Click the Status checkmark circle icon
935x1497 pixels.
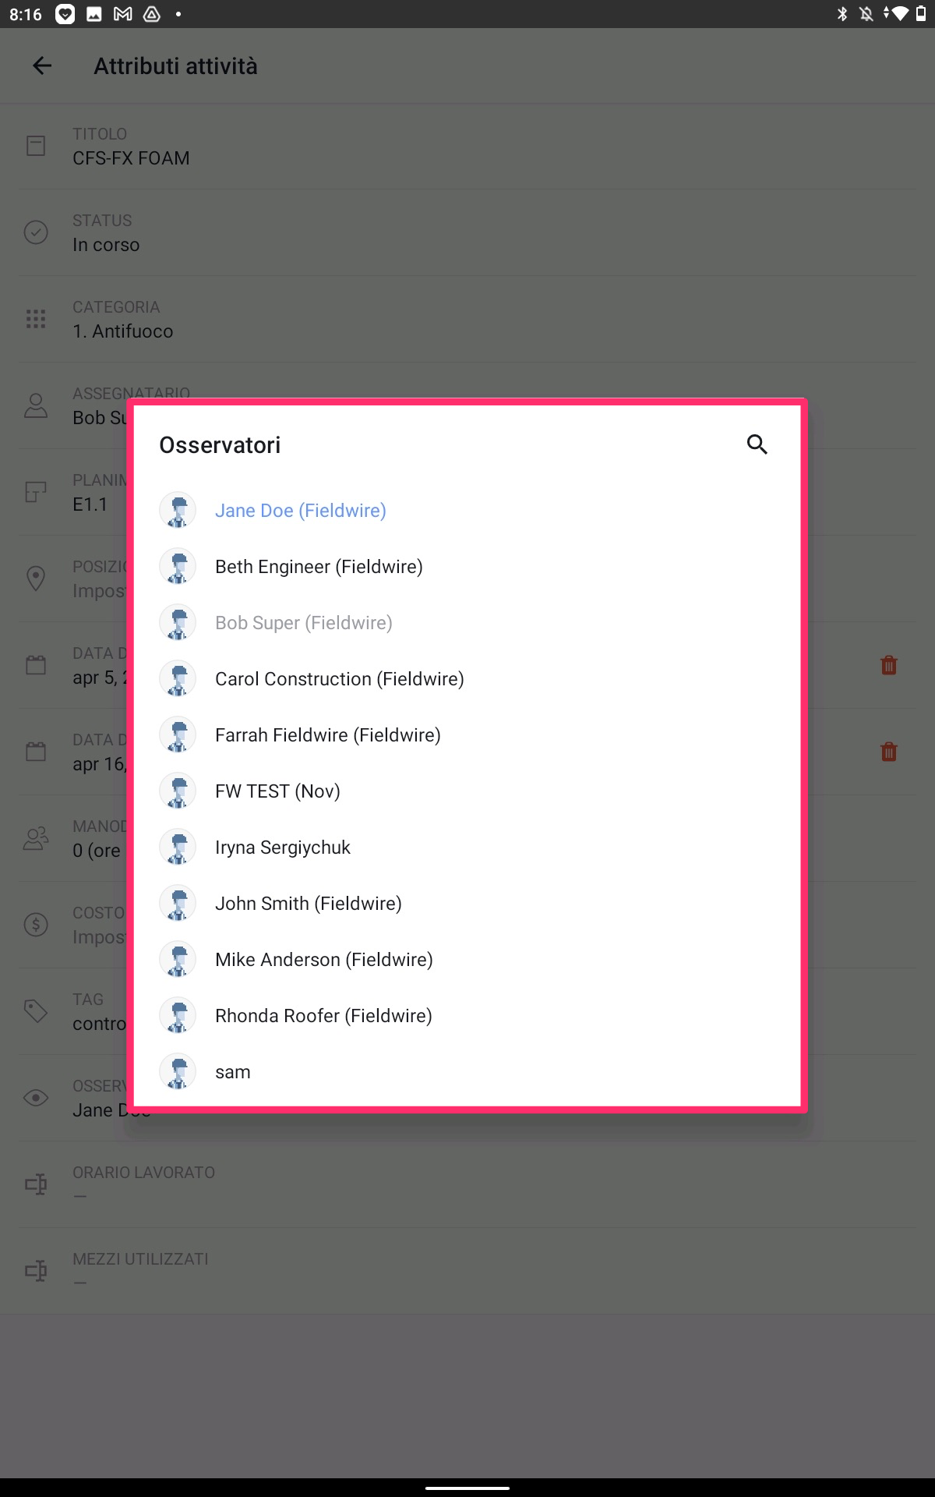(x=36, y=232)
